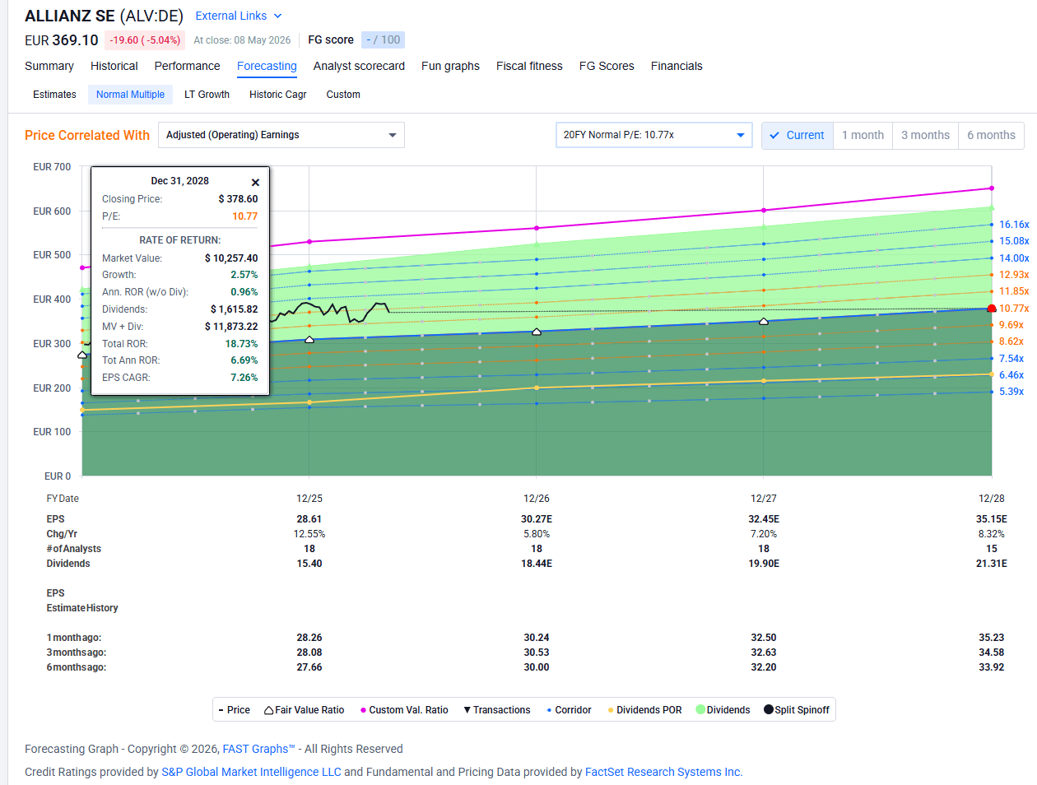Select the Estimates sub-tab
The width and height of the screenshot is (1037, 785).
pyautogui.click(x=54, y=95)
